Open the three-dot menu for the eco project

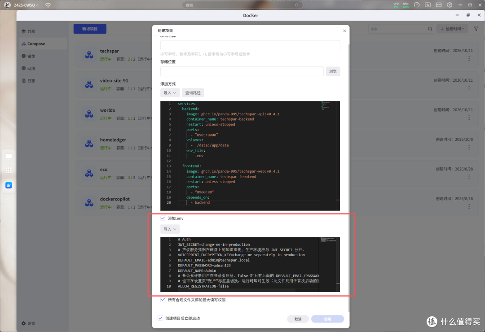469,177
